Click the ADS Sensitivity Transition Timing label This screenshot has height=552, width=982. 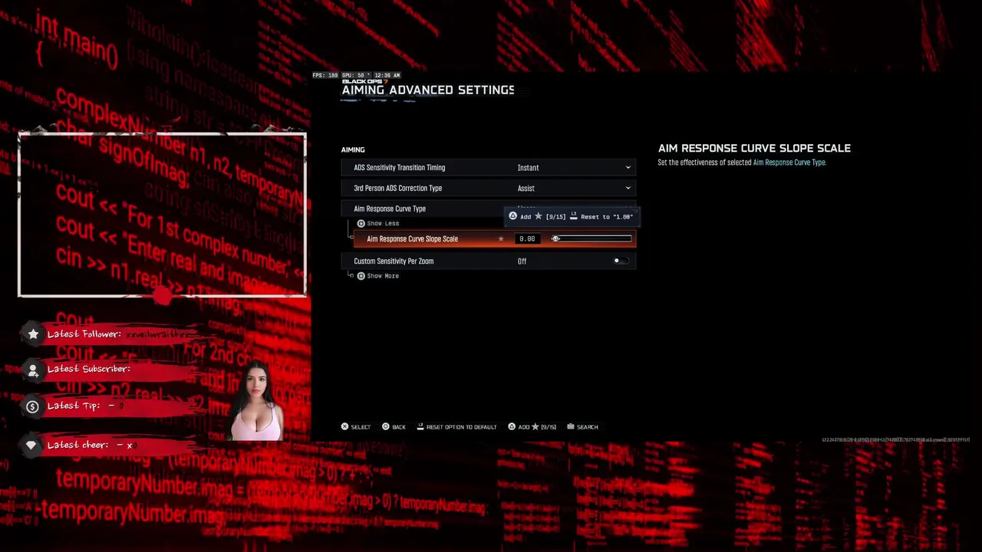(x=399, y=167)
